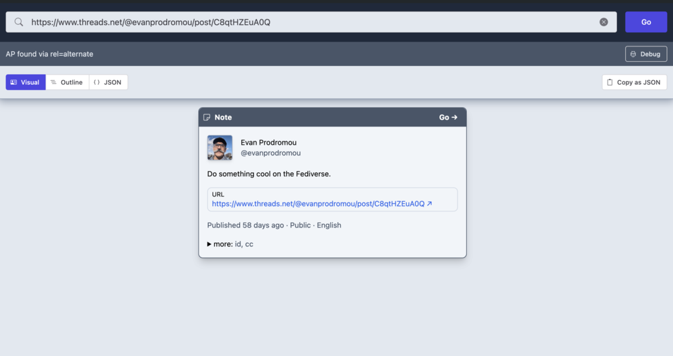673x356 pixels.
Task: Open the threads.net post URL link
Action: pyautogui.click(x=318, y=203)
